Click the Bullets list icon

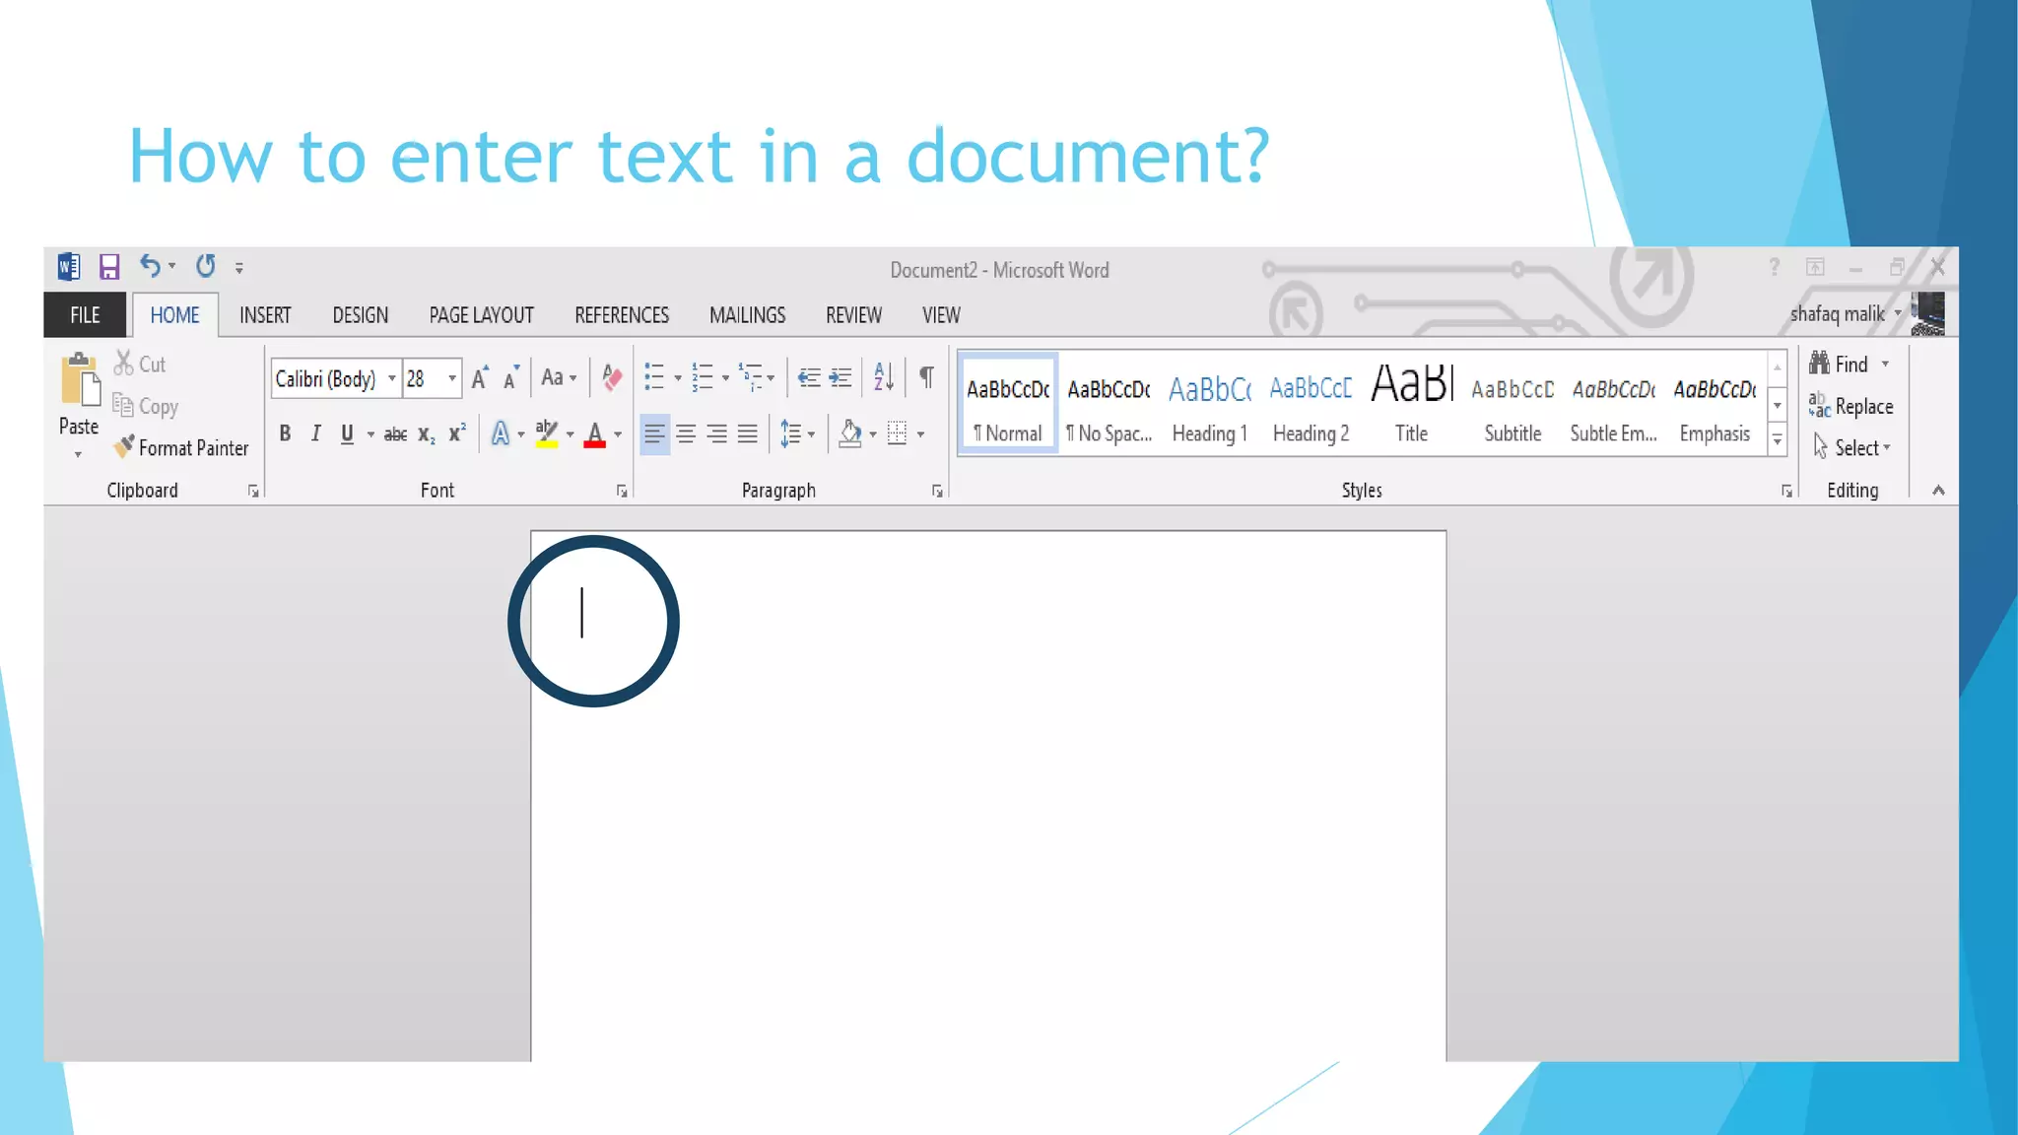[x=654, y=377]
